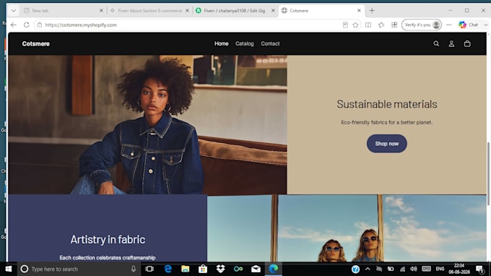Click Sustainable materials heading
The image size is (491, 276).
click(387, 104)
